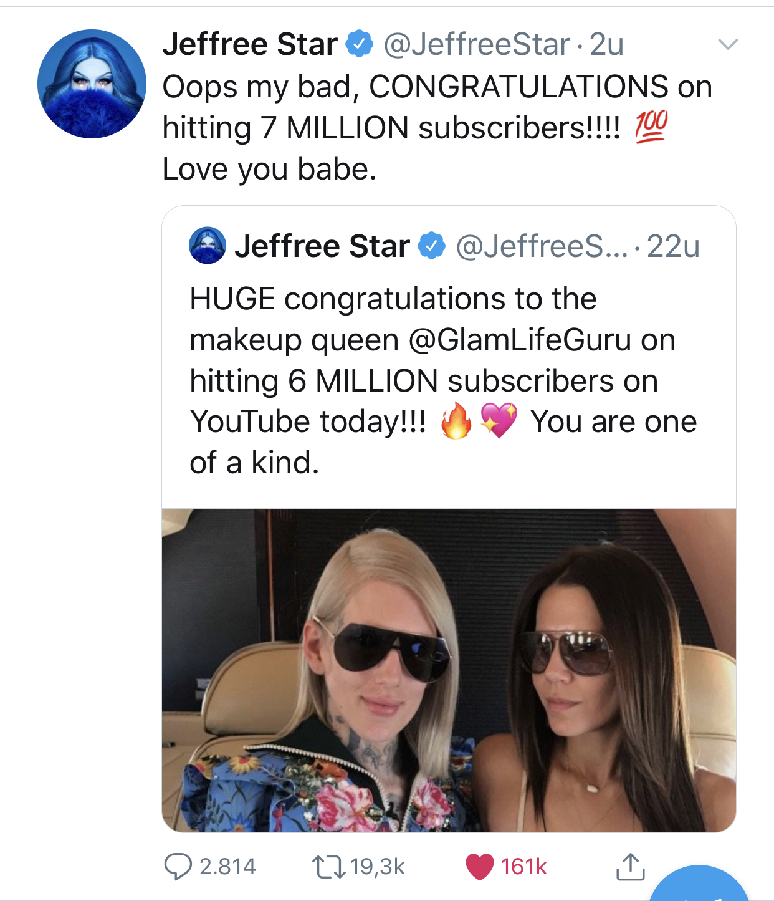Tap the share upload icon
The height and width of the screenshot is (901, 774).
(x=630, y=866)
